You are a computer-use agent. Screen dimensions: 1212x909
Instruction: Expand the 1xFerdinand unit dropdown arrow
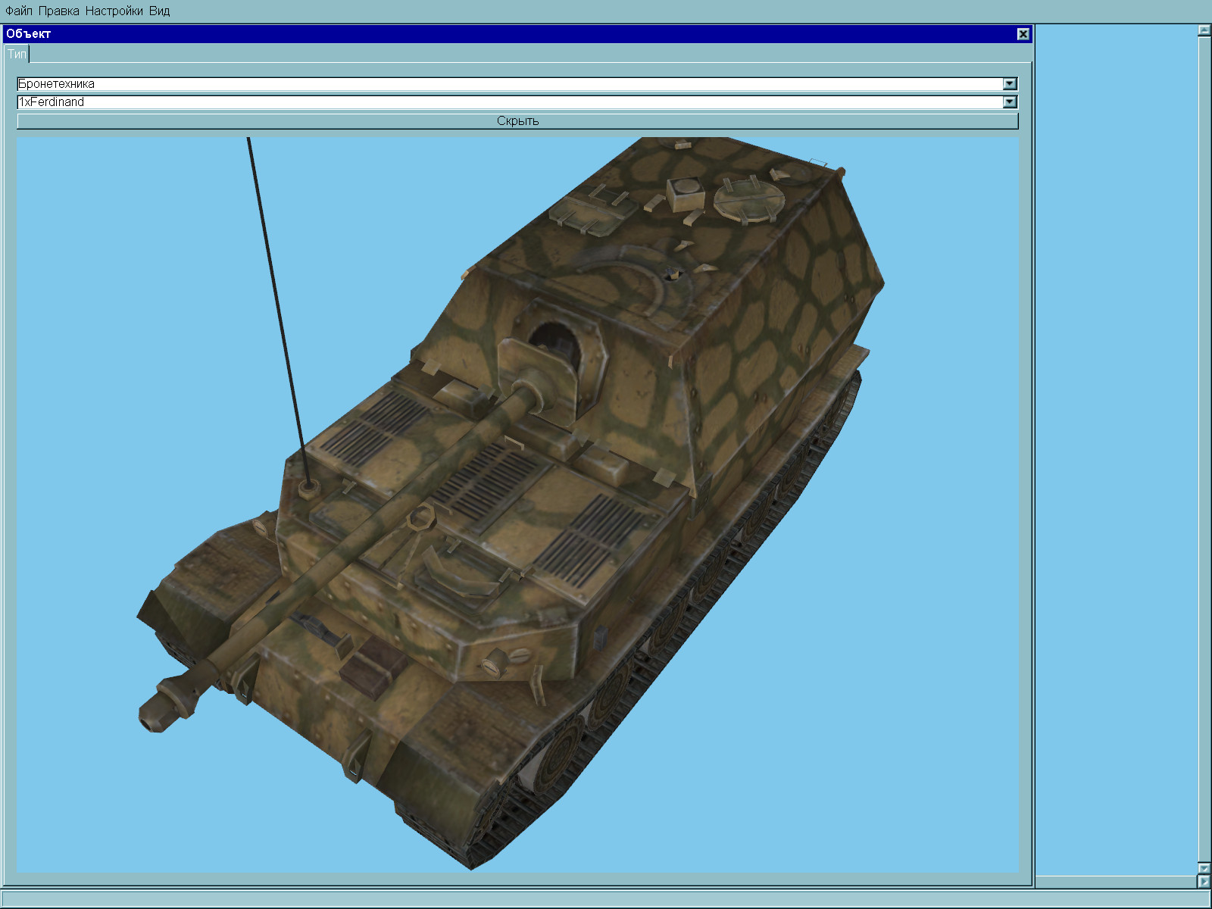1010,102
